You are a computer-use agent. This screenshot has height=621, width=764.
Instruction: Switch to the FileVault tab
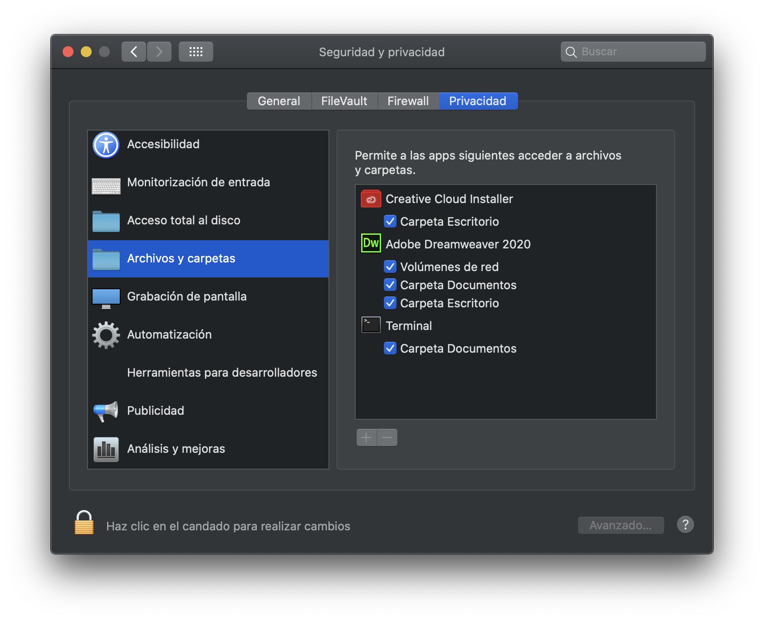pyautogui.click(x=344, y=101)
